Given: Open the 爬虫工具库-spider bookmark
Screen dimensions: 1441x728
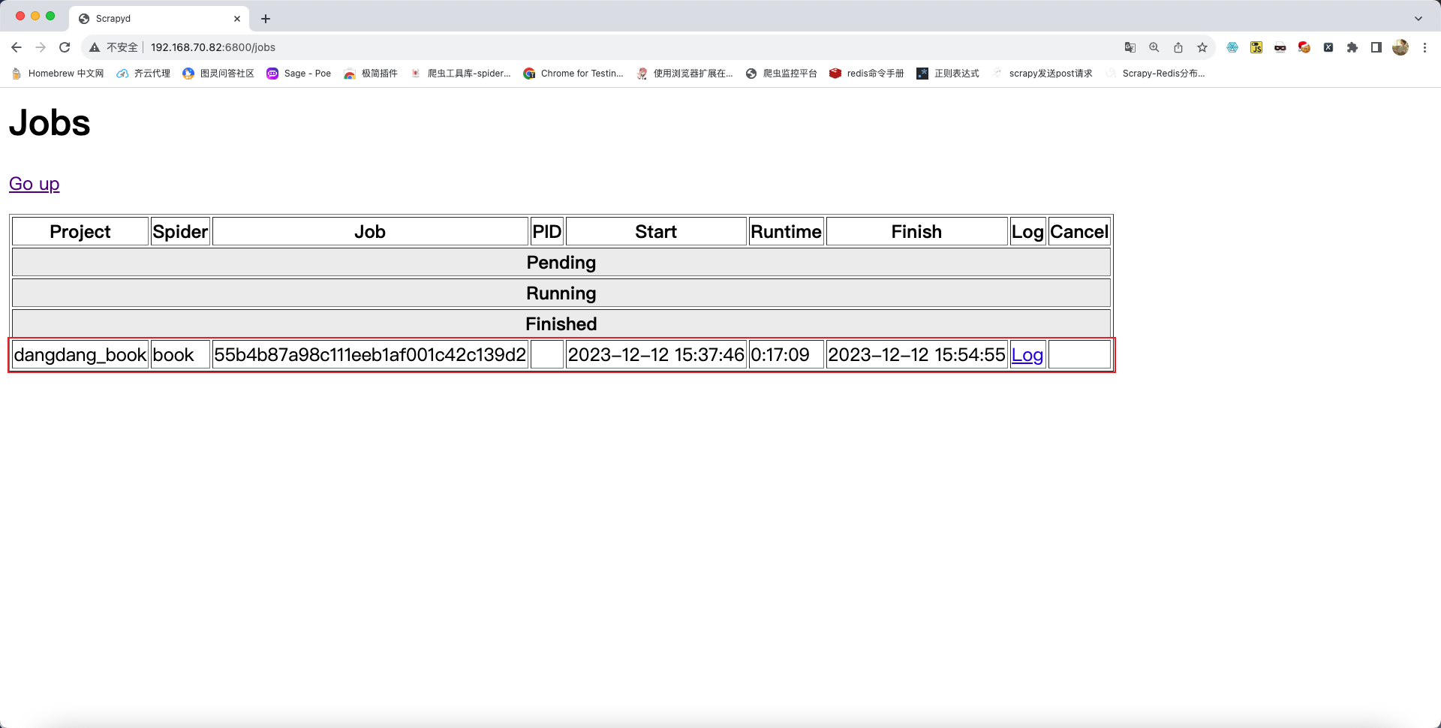Looking at the screenshot, I should click(460, 74).
